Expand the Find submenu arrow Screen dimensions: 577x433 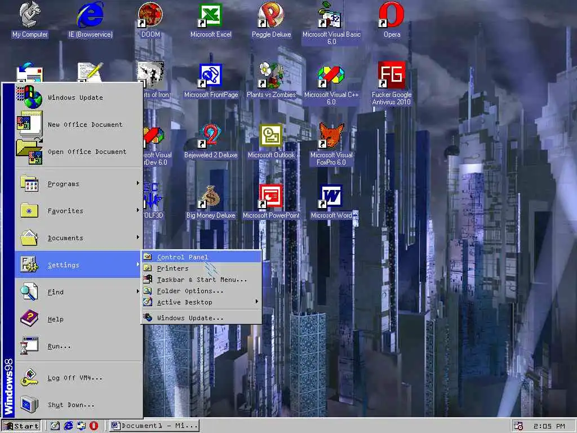[x=137, y=291]
